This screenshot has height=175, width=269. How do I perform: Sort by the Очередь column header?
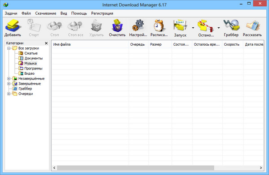pos(139,44)
